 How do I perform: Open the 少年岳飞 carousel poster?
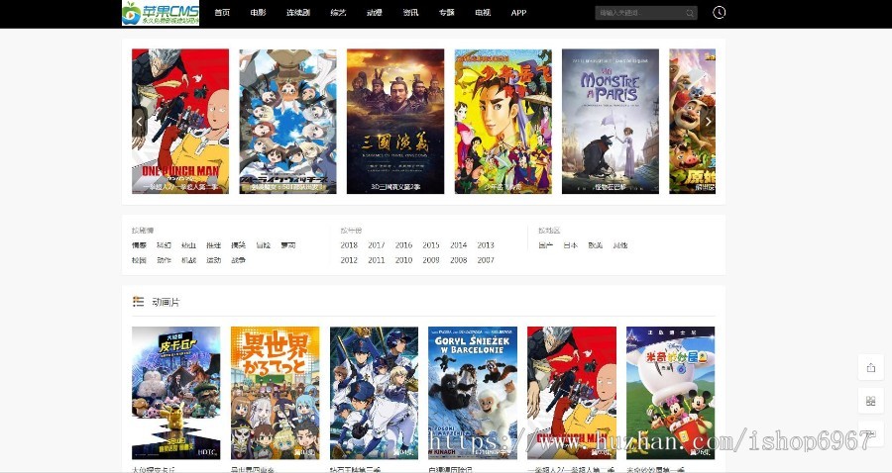502,122
